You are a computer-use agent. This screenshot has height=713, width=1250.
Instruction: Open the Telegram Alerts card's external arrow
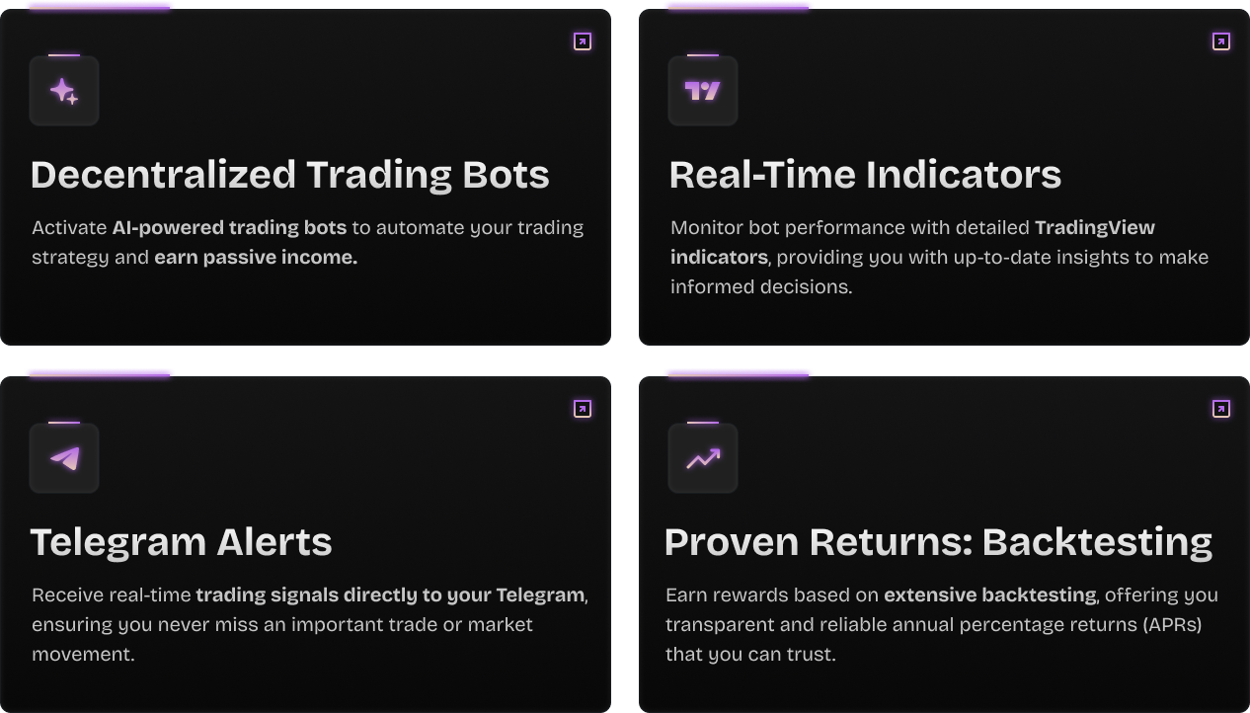click(x=583, y=409)
